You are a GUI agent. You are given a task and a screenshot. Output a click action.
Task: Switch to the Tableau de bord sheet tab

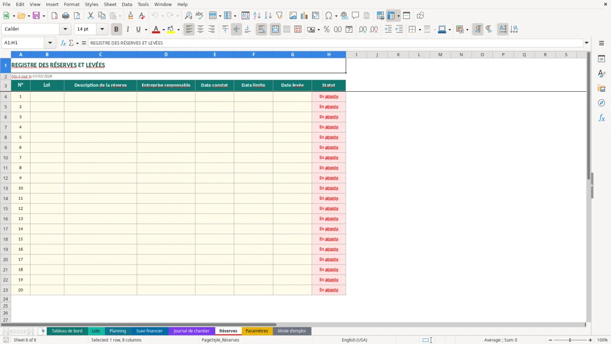[67, 331]
